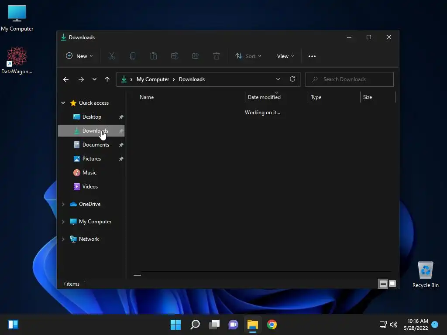
Task: Sort by the Name column header
Action: [x=147, y=97]
